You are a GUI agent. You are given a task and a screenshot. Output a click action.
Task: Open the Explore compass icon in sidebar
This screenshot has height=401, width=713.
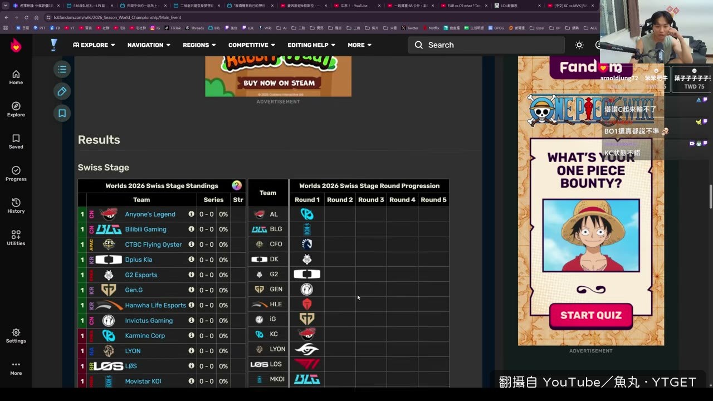pos(16,109)
